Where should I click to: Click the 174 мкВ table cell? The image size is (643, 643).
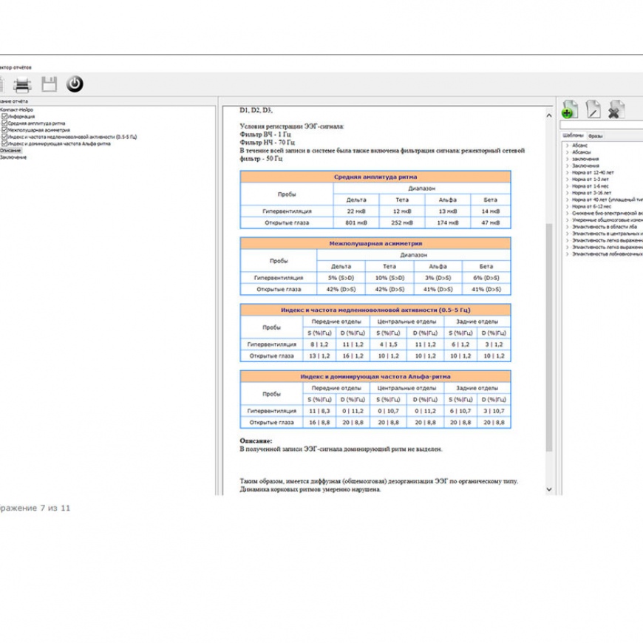pos(448,222)
